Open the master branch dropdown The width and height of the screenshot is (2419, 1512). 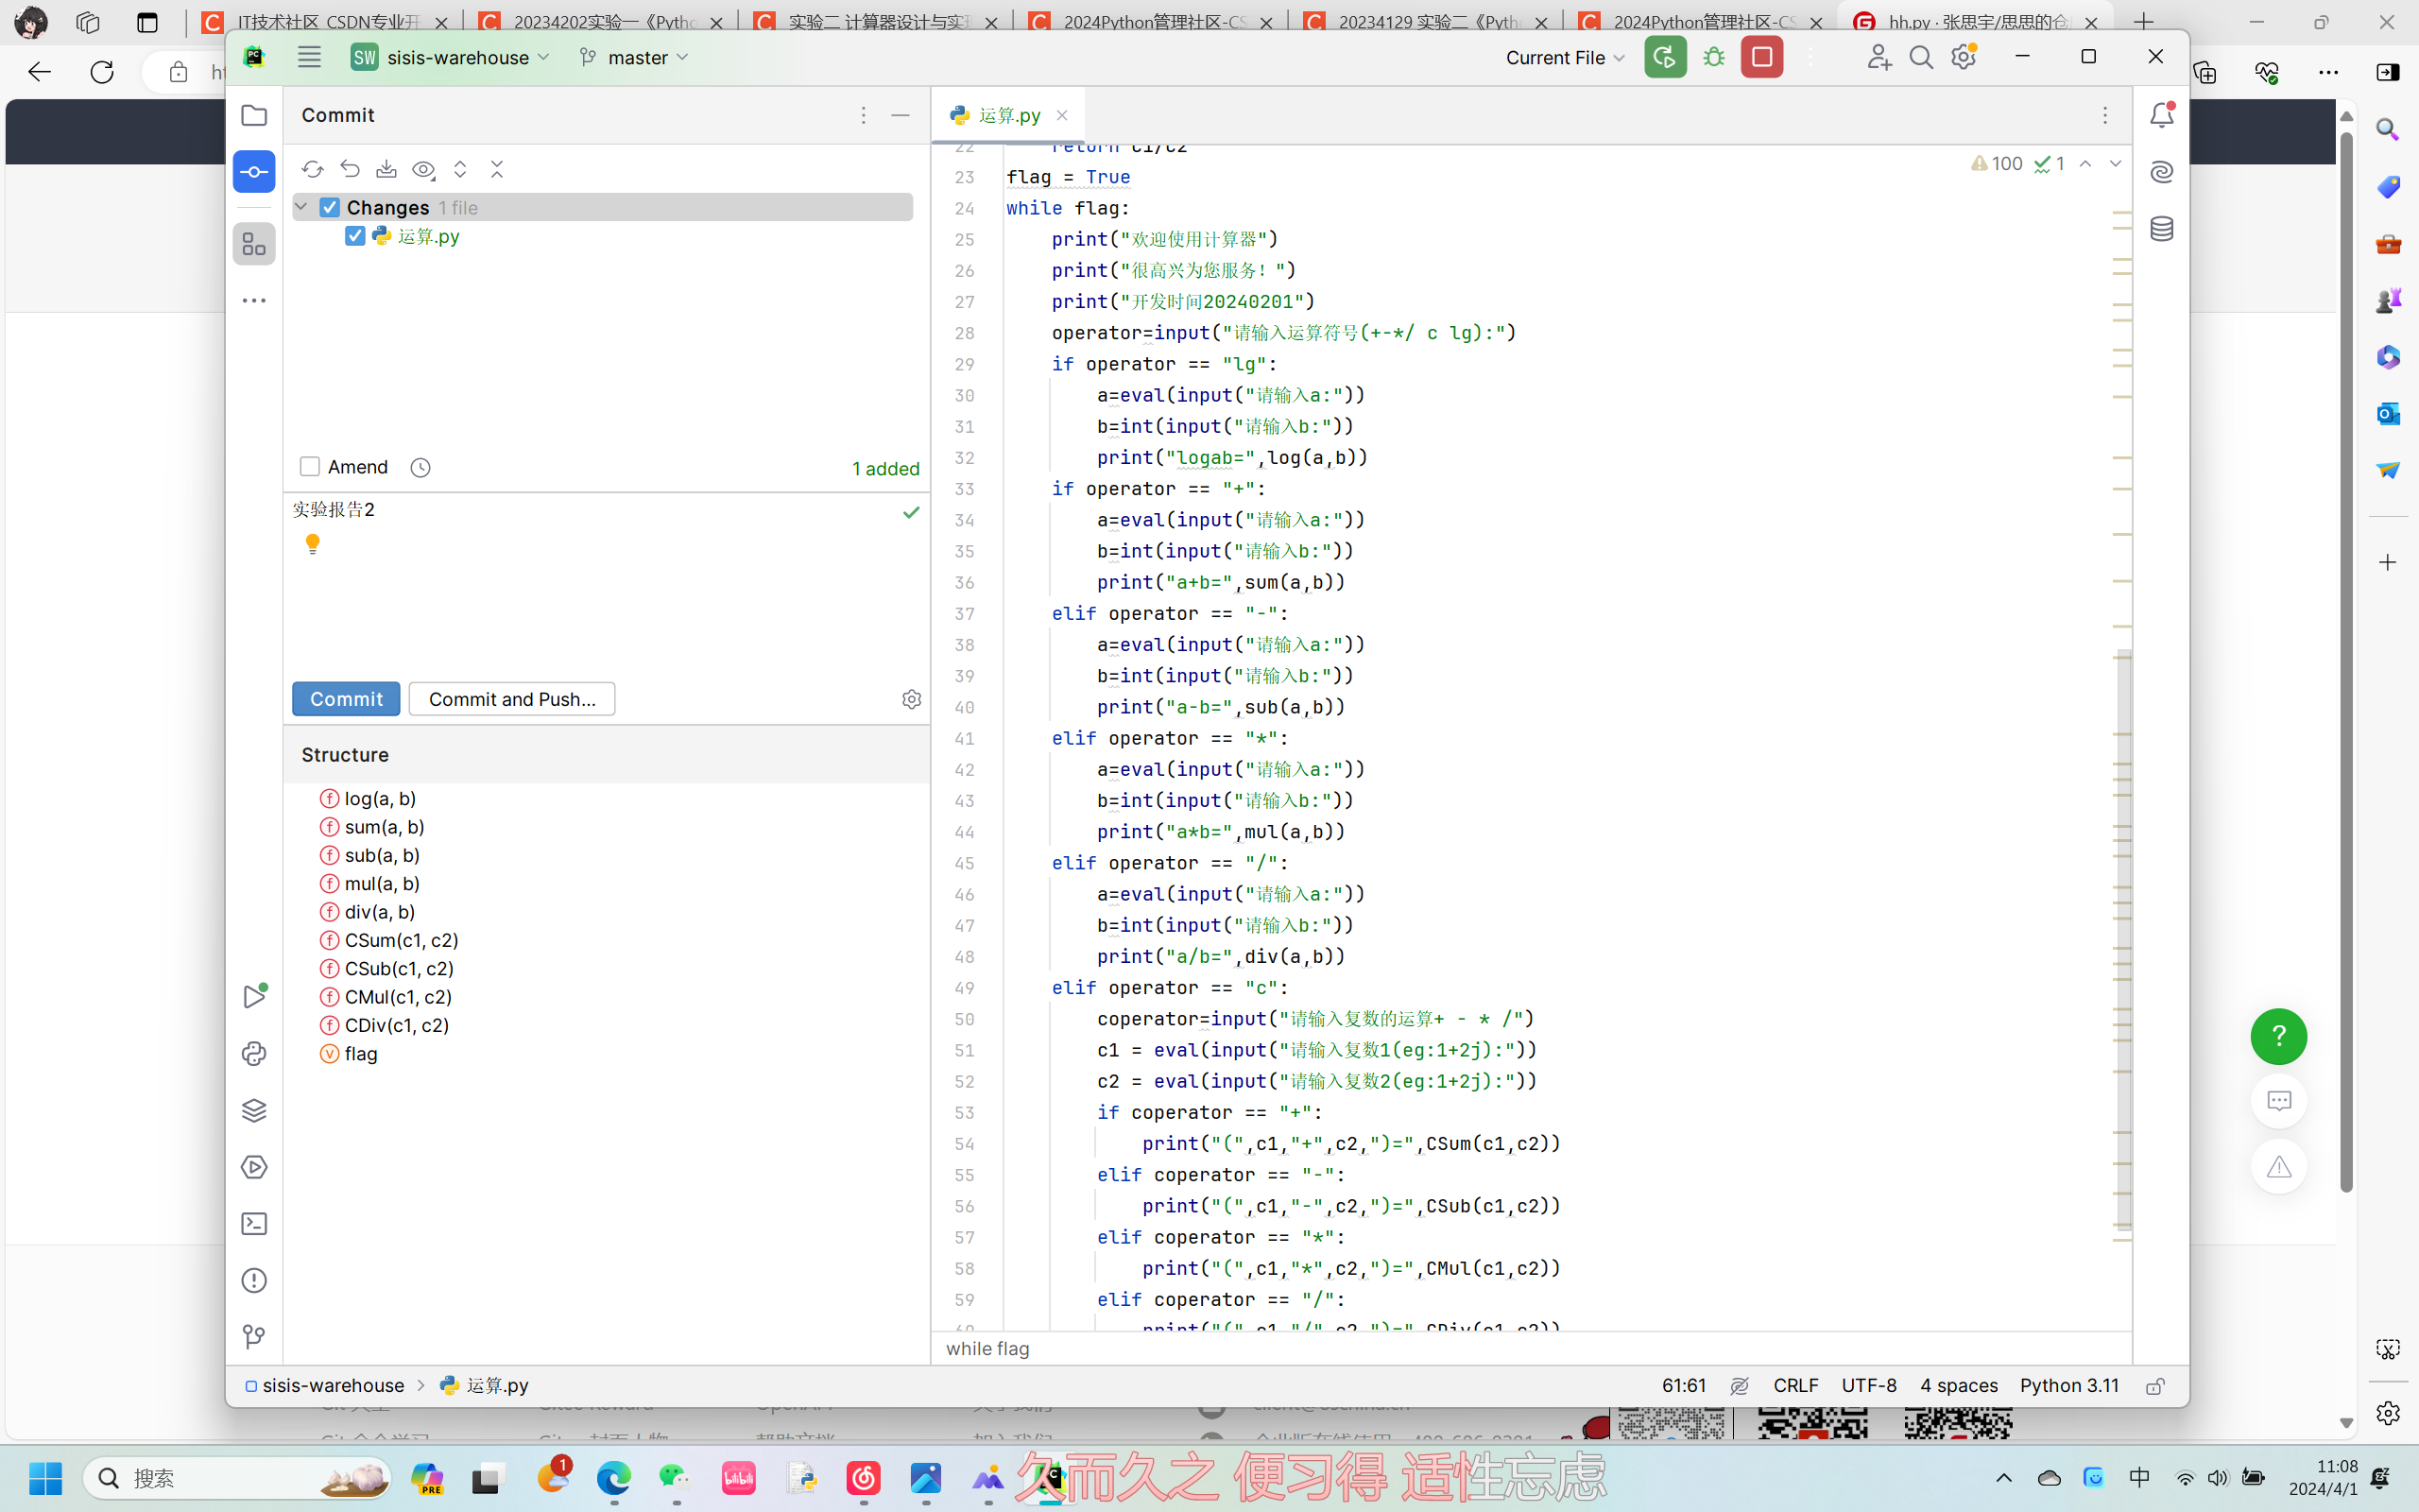635,57
